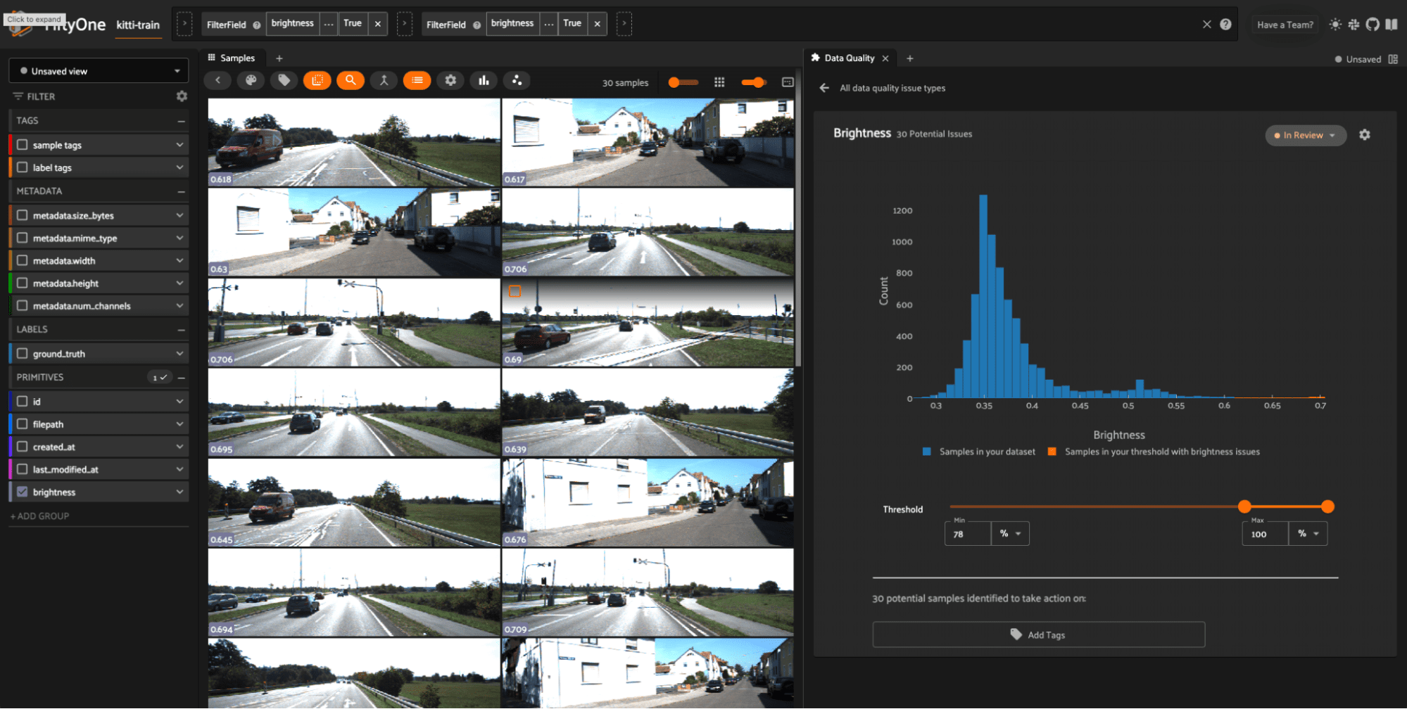Open the Unsaved view dropdown
This screenshot has height=709, width=1407.
(x=99, y=71)
